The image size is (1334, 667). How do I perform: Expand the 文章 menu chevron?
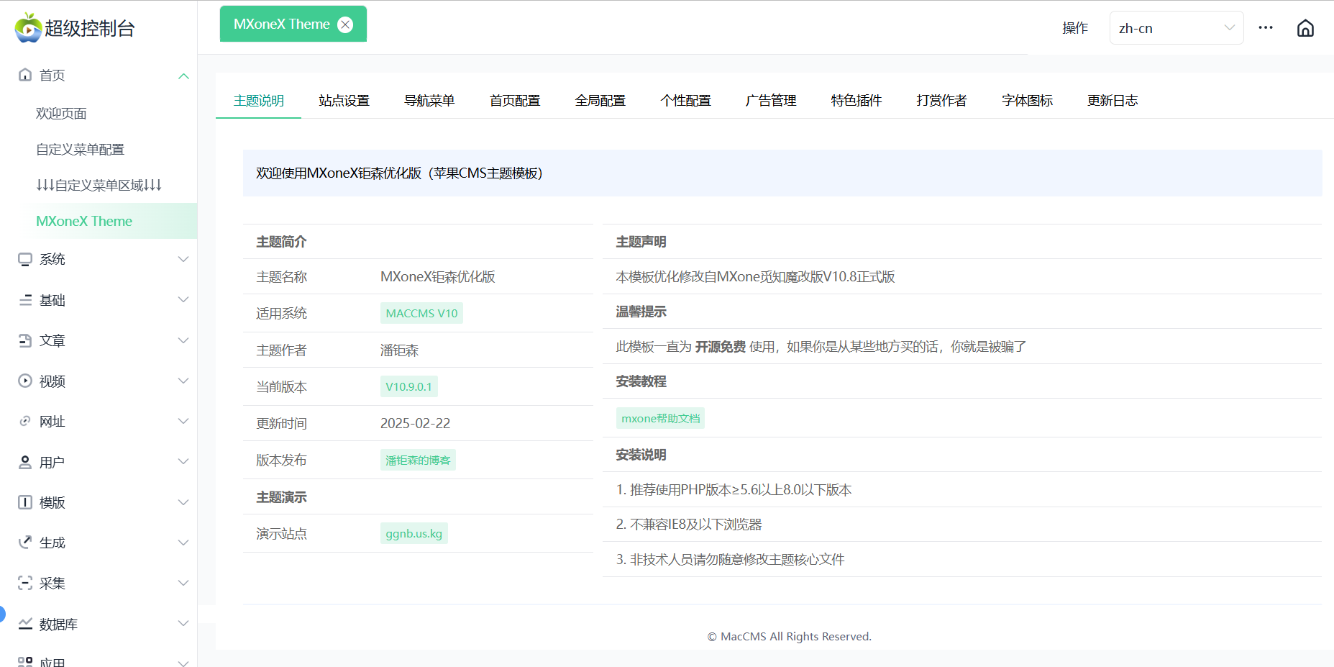pos(183,340)
